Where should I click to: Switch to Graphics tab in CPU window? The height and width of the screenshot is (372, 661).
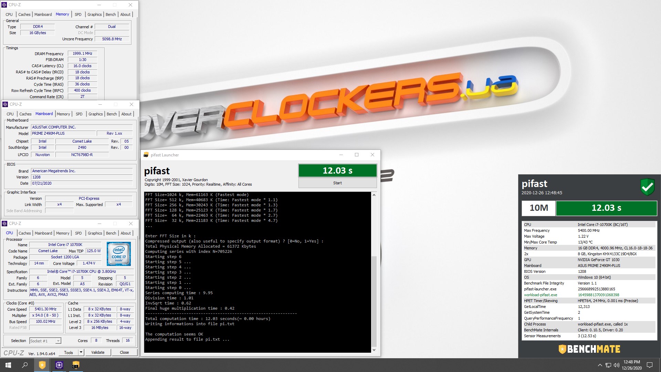[x=95, y=233]
